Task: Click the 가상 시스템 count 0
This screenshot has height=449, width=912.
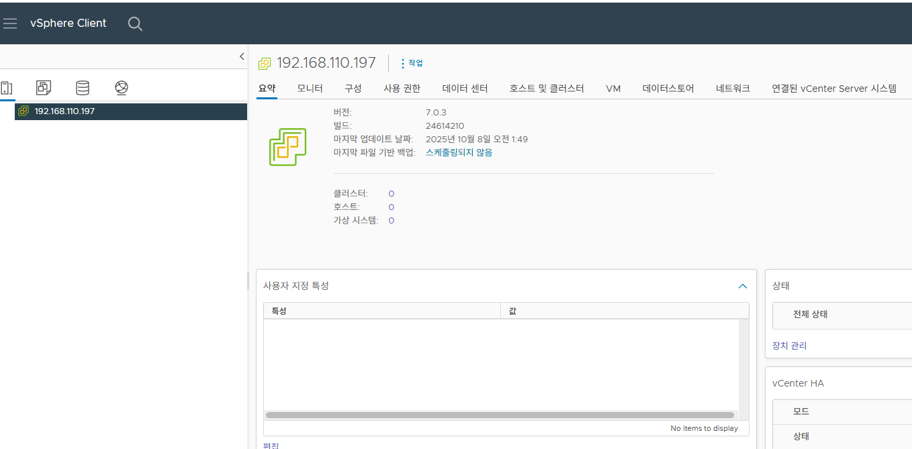Action: pyautogui.click(x=392, y=220)
